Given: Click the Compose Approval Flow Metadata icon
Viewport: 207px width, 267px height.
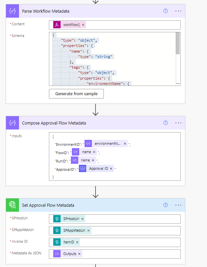Looking at the screenshot, I should click(x=13, y=123).
